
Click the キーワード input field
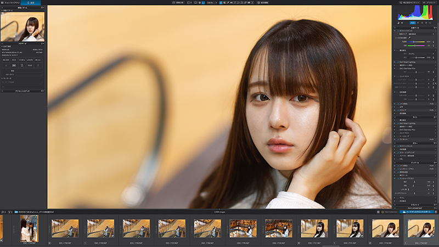pos(22,82)
